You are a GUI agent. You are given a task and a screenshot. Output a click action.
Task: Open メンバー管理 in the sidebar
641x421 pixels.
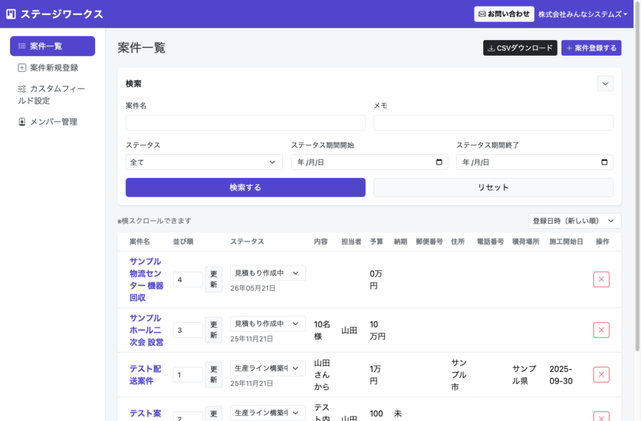coord(53,122)
